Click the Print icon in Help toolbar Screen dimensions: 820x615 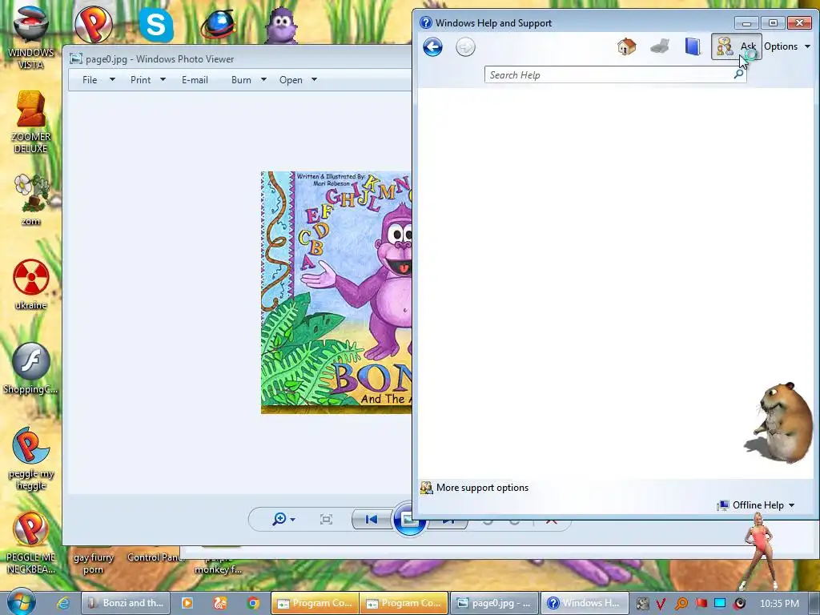tap(660, 46)
